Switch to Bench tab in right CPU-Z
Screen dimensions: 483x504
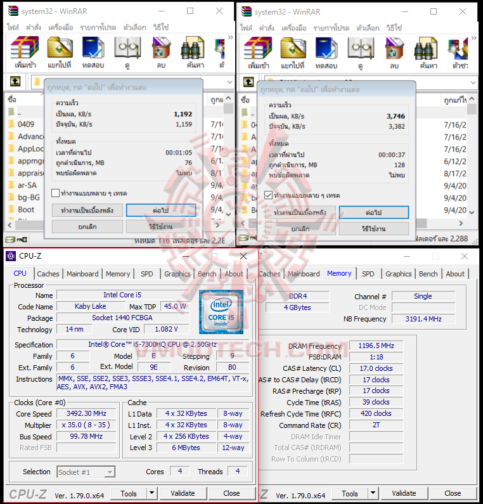428,274
